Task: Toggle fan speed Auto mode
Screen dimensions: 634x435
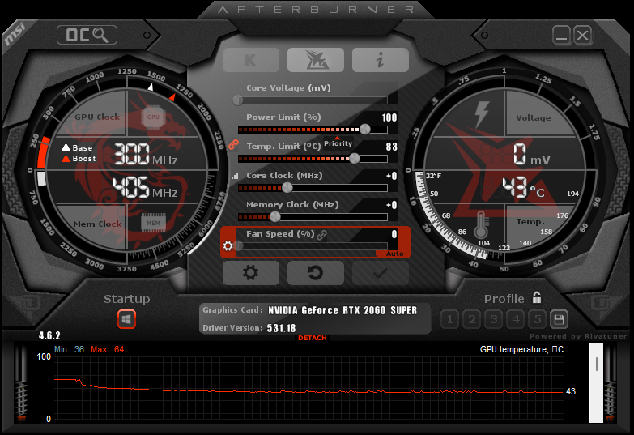Action: (x=394, y=254)
